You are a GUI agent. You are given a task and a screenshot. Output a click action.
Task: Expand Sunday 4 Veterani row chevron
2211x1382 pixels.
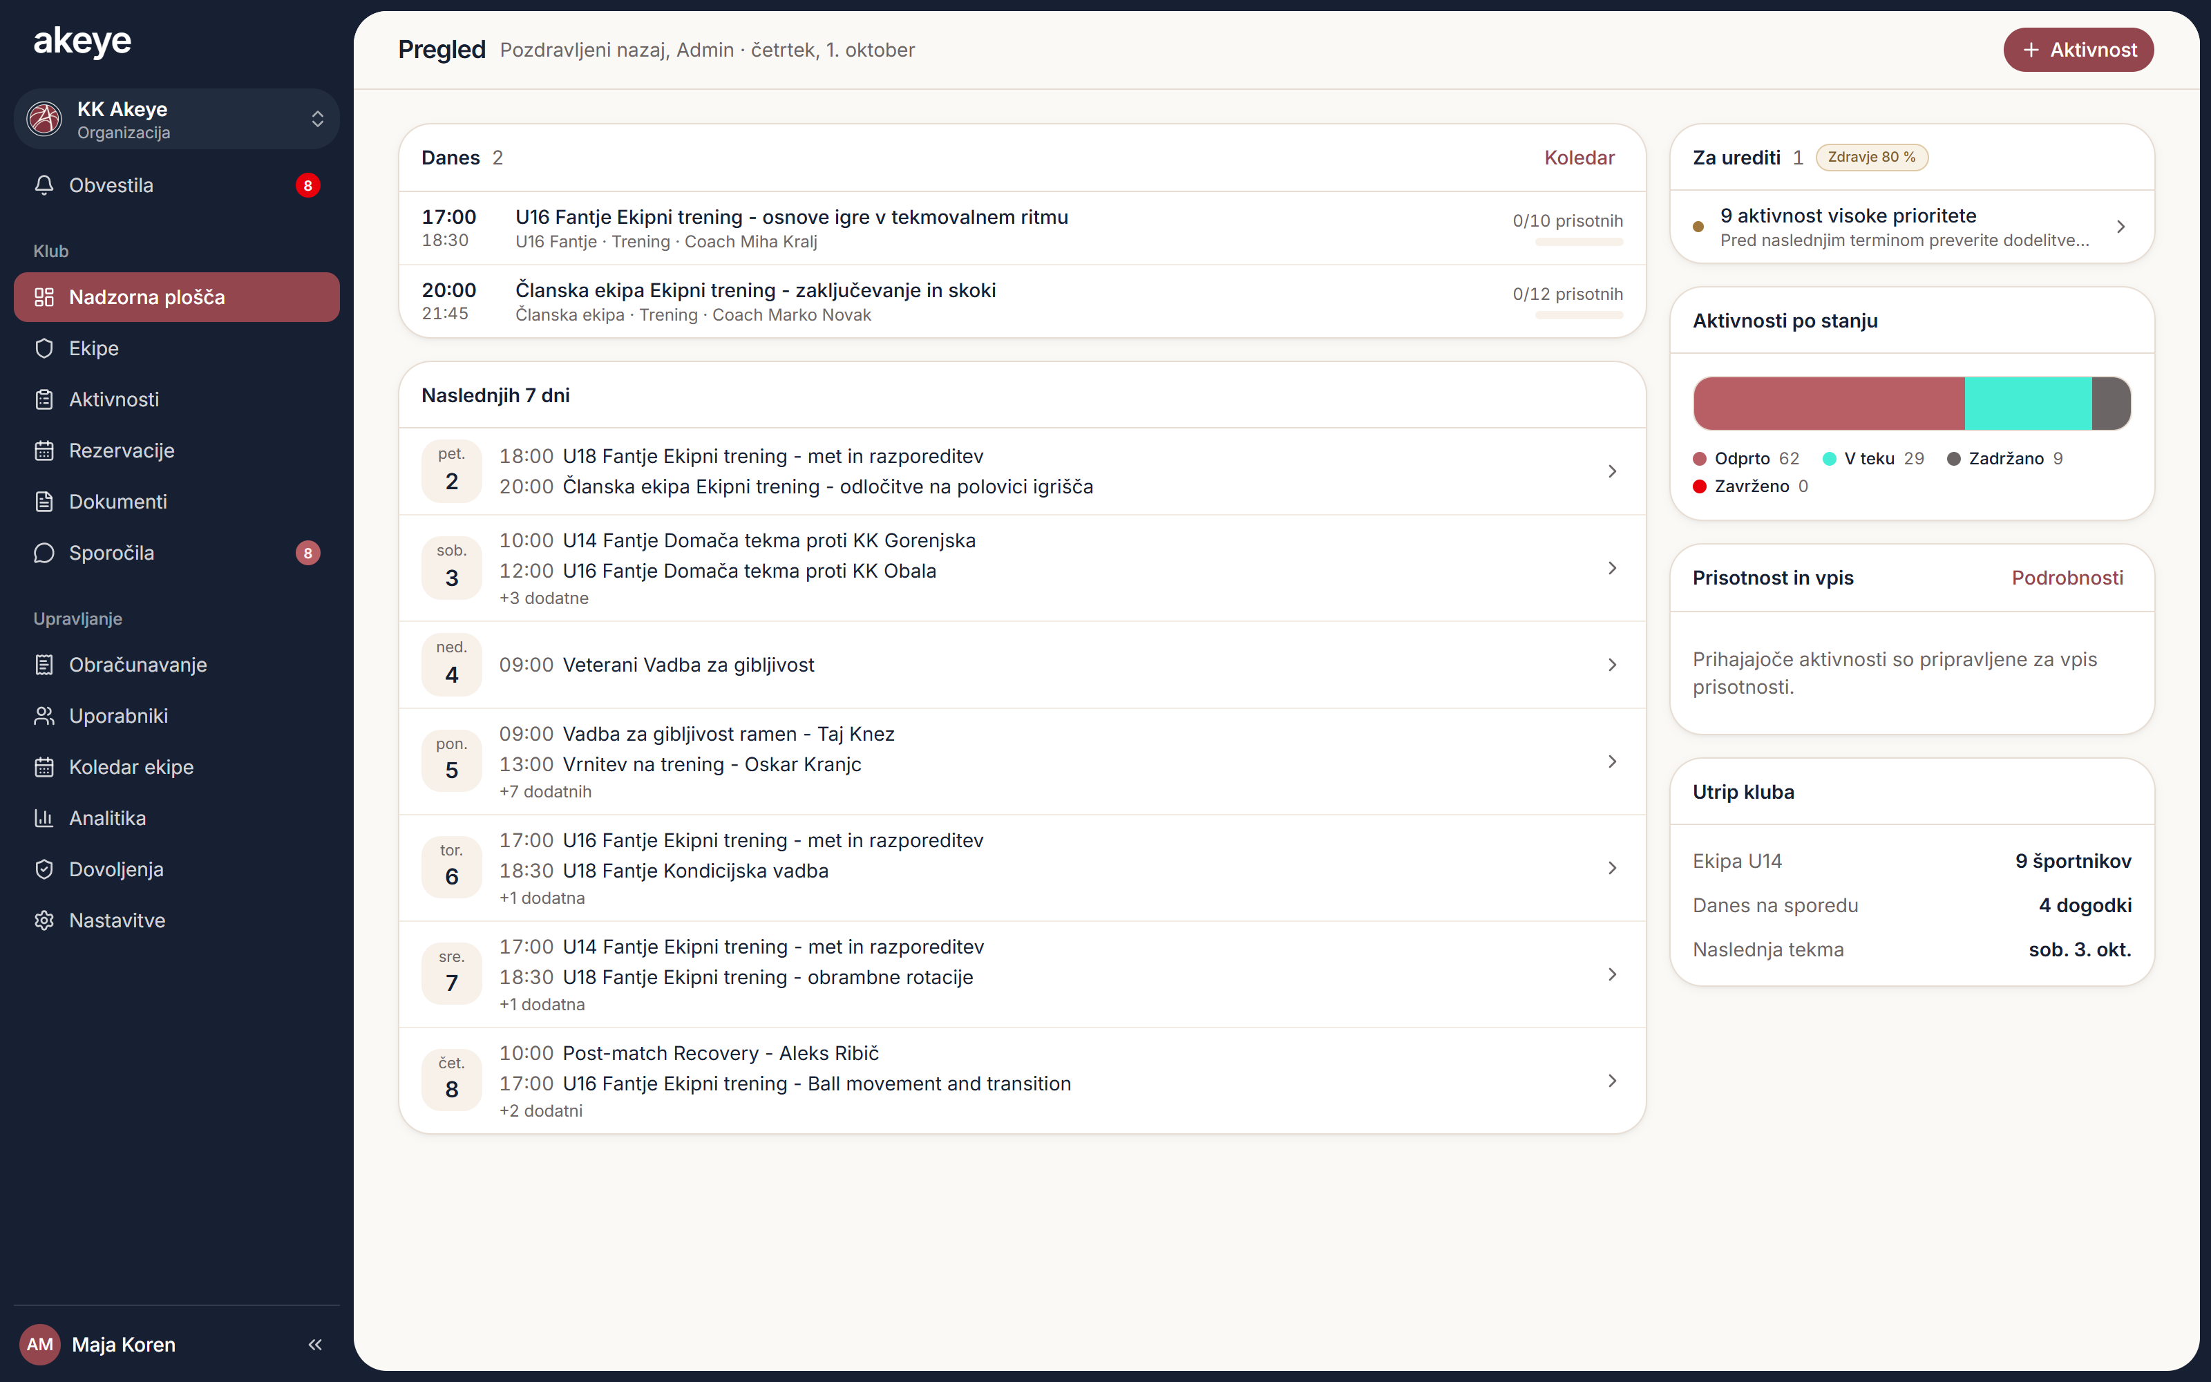(1613, 665)
